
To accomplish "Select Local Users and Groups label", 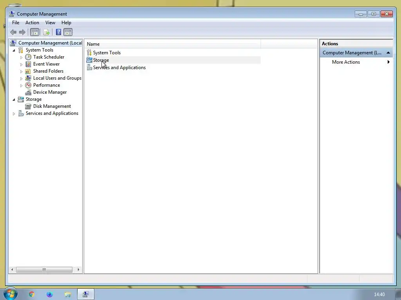I will tap(57, 78).
